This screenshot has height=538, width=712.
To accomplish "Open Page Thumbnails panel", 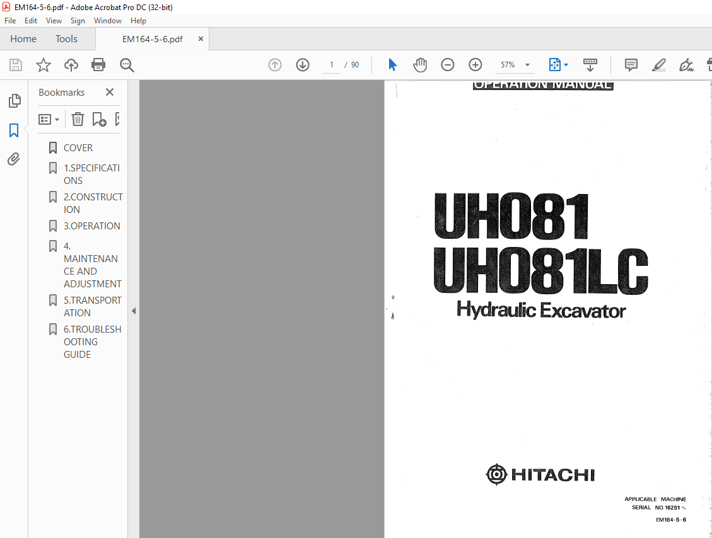I will (14, 101).
